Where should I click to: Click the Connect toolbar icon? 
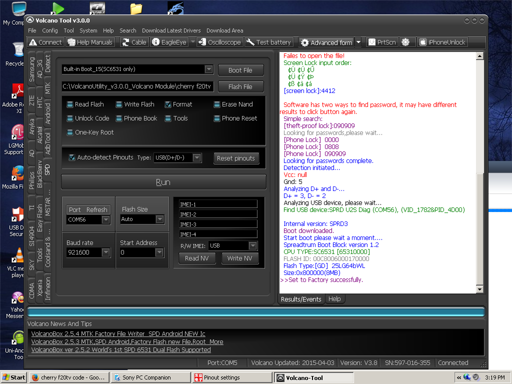pos(45,42)
